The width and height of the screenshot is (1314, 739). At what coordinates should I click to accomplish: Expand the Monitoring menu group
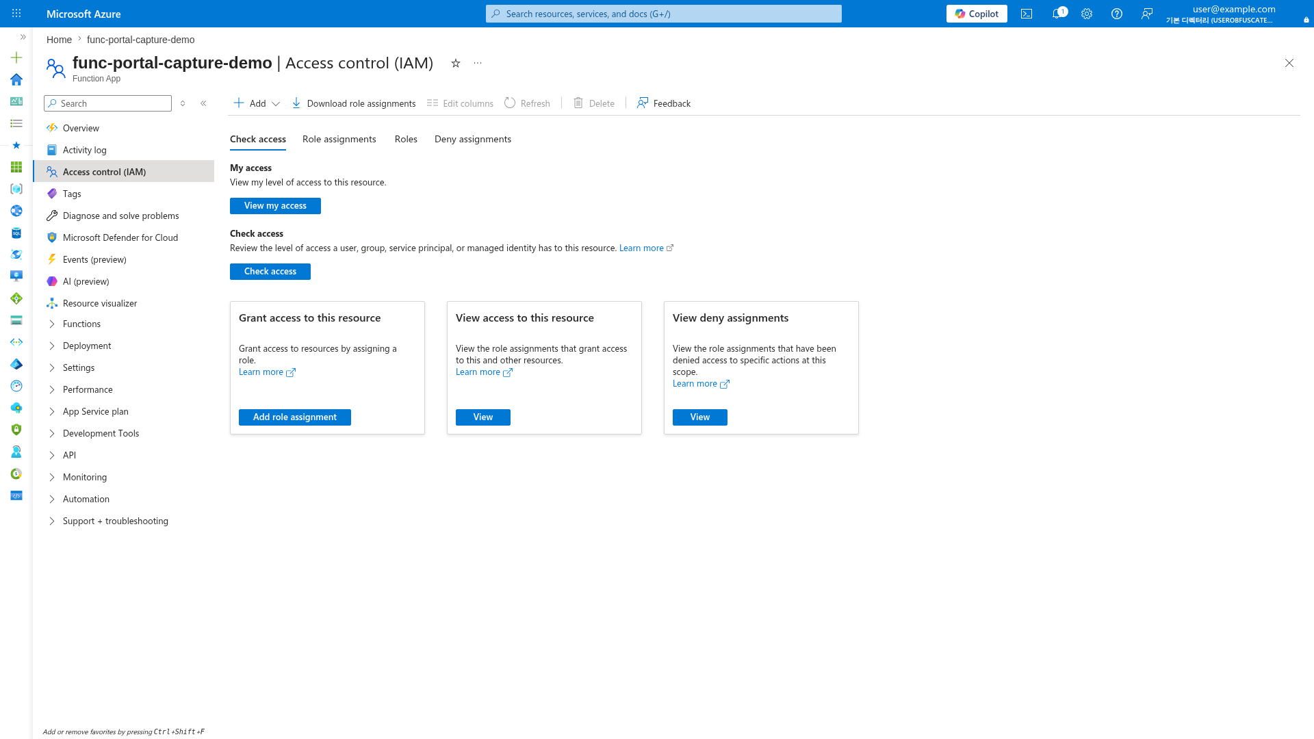[124, 478]
